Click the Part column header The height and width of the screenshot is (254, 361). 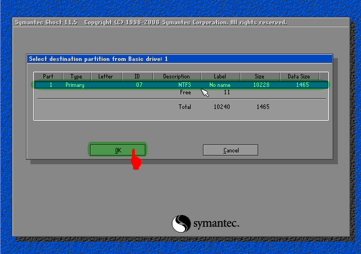[x=48, y=77]
